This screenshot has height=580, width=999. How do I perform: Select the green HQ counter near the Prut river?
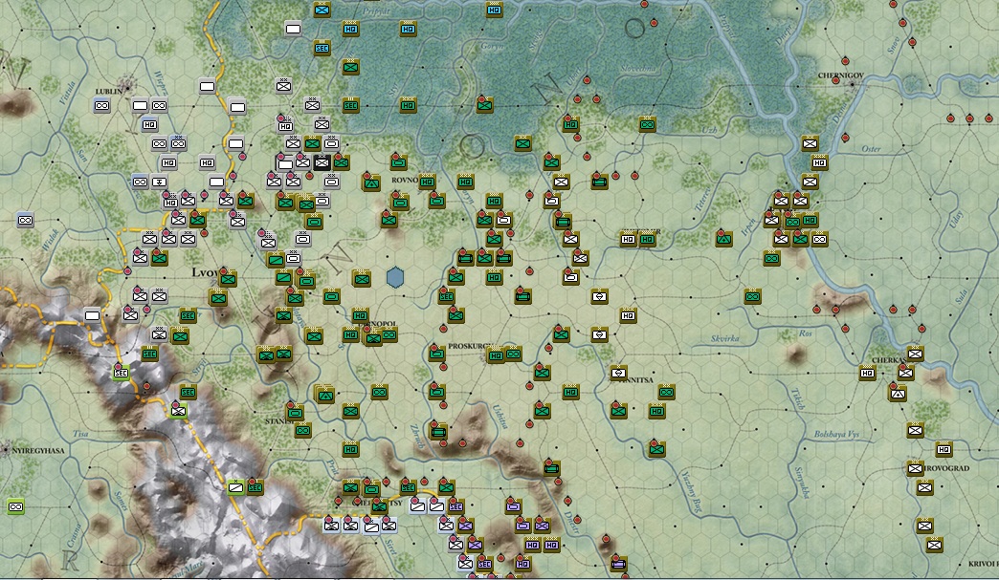point(350,450)
